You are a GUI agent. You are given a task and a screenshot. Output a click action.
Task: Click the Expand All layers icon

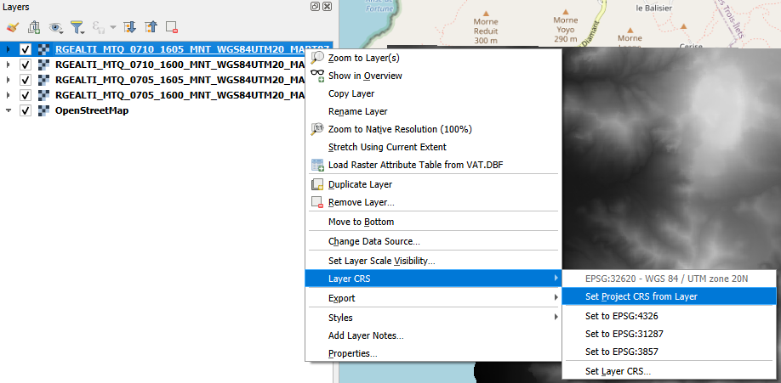point(130,27)
